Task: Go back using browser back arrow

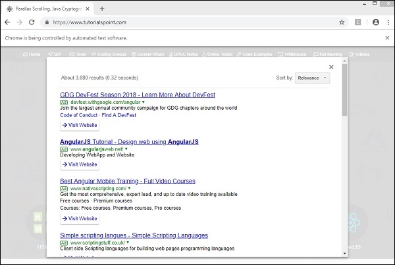Action: click(7, 22)
